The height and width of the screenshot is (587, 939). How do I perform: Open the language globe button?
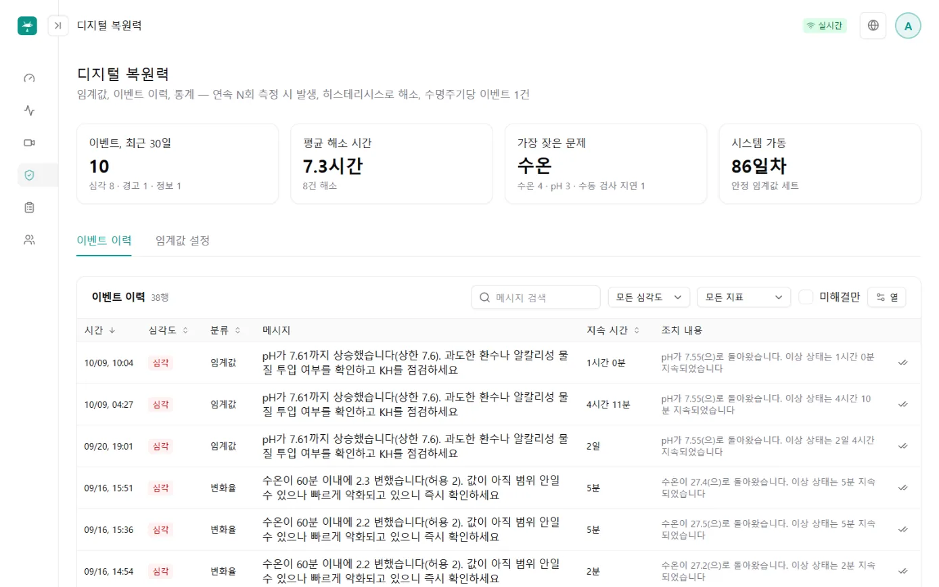(x=873, y=26)
